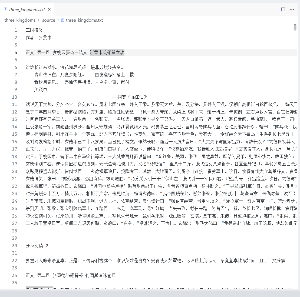
Task: Click line 32 starting 要提刀入帐来杀董卓
Action: pos(157,261)
